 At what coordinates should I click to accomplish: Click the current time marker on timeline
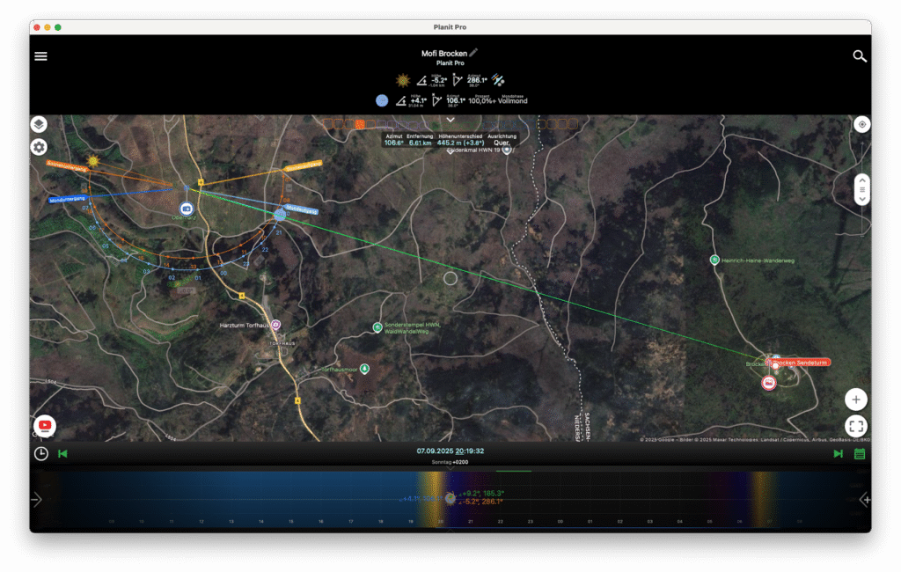tap(450, 498)
